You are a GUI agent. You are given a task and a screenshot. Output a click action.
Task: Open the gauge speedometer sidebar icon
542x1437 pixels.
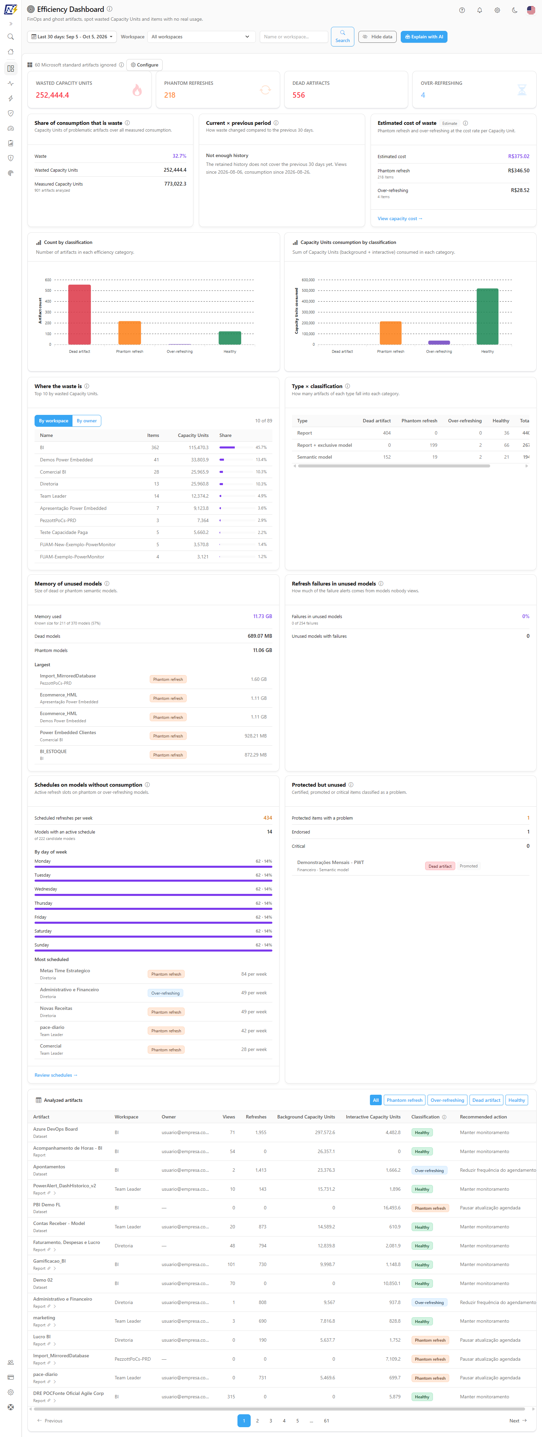11,128
